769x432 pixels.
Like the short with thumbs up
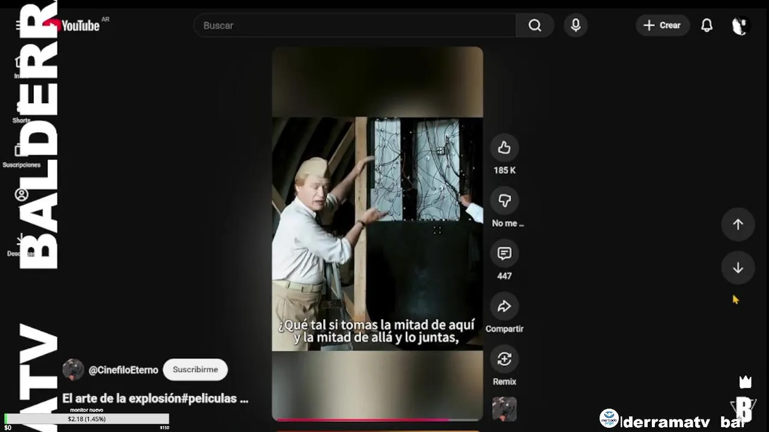click(x=504, y=148)
